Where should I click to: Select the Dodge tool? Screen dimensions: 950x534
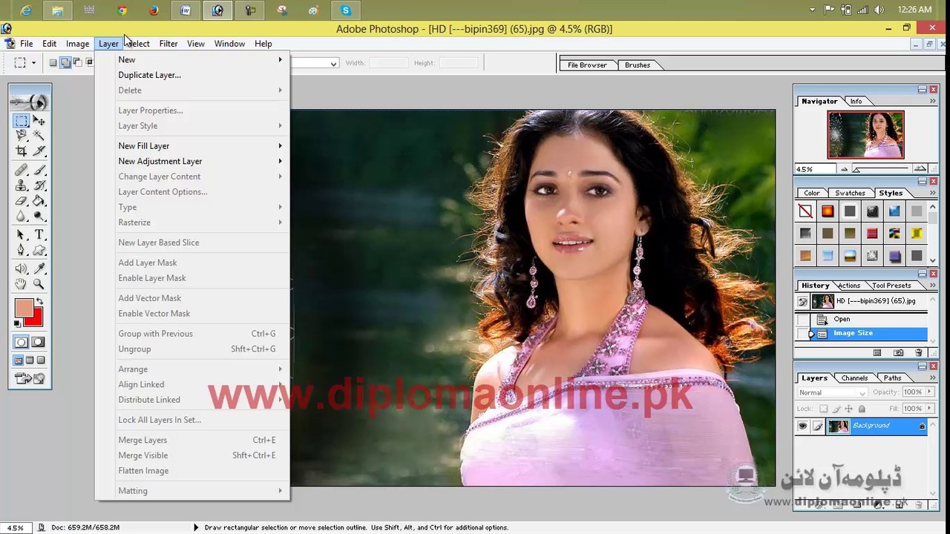coord(39,216)
